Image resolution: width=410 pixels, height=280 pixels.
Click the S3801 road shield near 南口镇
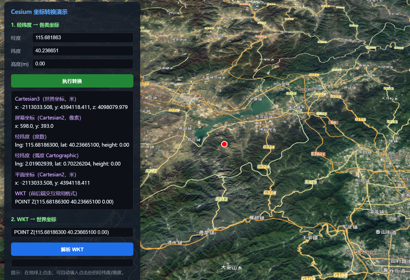(x=318, y=154)
